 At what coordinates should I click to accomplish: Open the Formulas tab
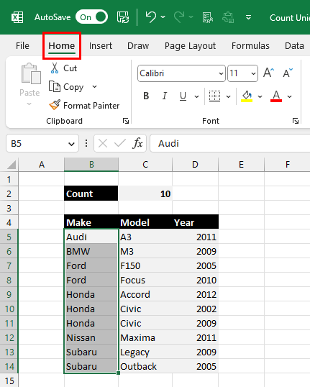pyautogui.click(x=250, y=46)
